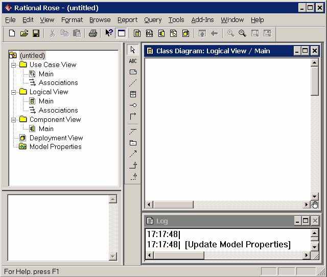Browse Class Diagram toolbar icon

click(137, 33)
